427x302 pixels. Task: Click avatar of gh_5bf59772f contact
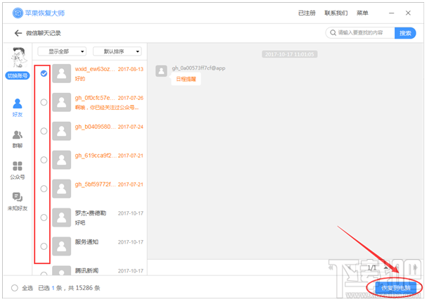tap(61, 189)
